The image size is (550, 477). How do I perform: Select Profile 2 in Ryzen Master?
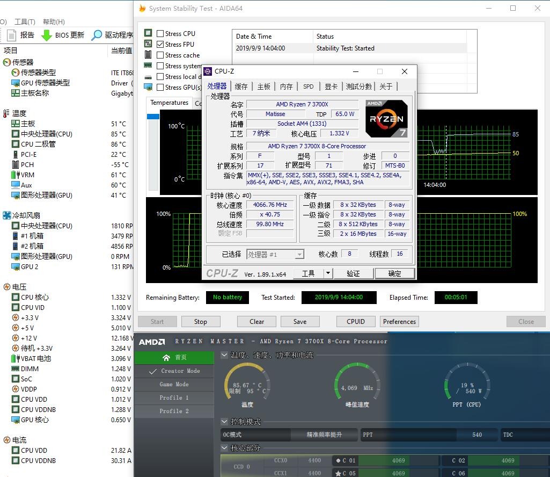pyautogui.click(x=174, y=411)
